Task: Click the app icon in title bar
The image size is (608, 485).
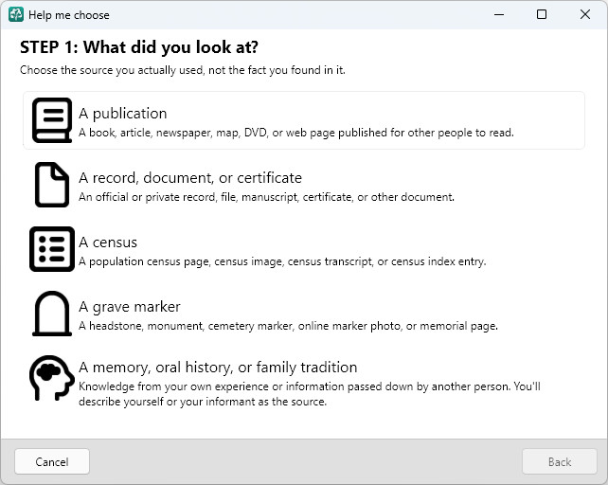Action: 16,15
